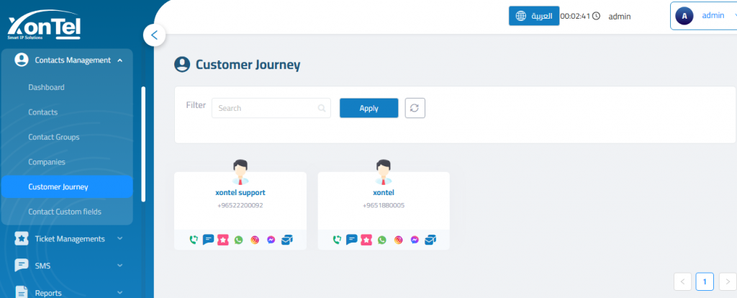Go to next page arrow in pagination
The image size is (737, 298).
[x=728, y=281]
